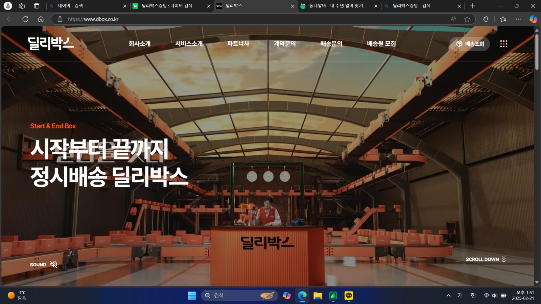Viewport: 541px width, 304px height.
Task: Open the 배송문의 menu
Action: click(x=331, y=44)
